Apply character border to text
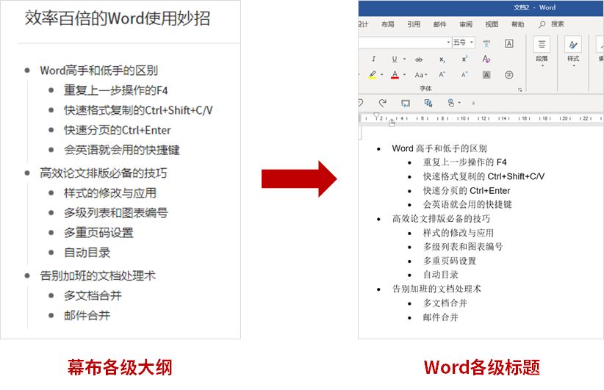This screenshot has height=390, width=604. [x=509, y=43]
